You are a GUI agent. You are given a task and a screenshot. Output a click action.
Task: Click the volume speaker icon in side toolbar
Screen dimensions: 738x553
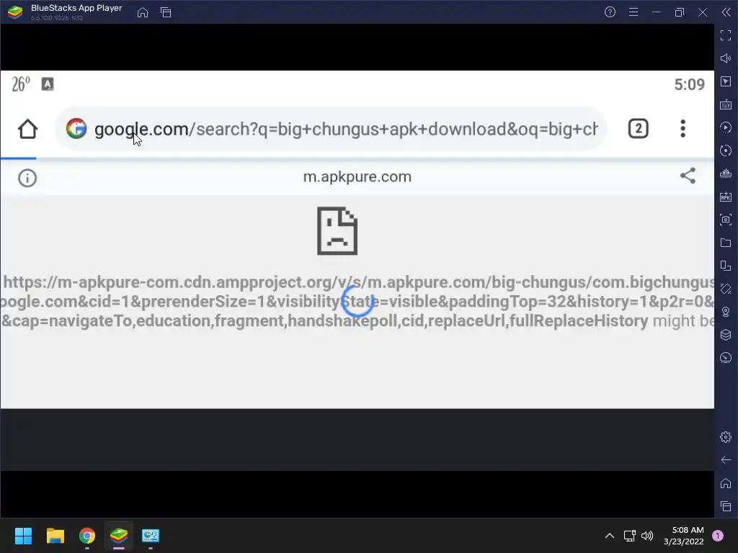726,58
